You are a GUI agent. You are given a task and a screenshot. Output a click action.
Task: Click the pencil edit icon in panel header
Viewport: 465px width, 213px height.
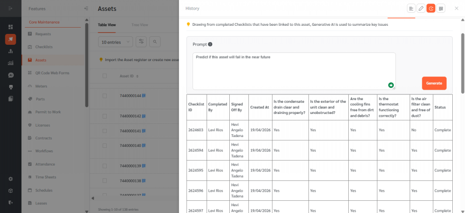pyautogui.click(x=421, y=8)
